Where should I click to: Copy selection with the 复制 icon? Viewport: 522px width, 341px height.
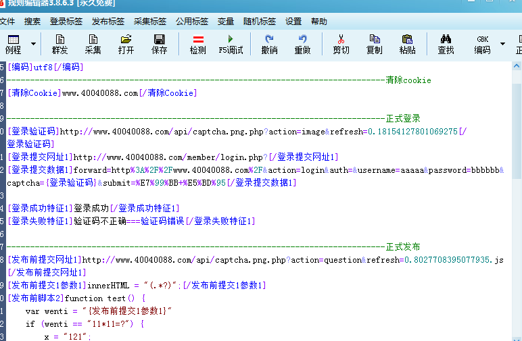point(374,44)
